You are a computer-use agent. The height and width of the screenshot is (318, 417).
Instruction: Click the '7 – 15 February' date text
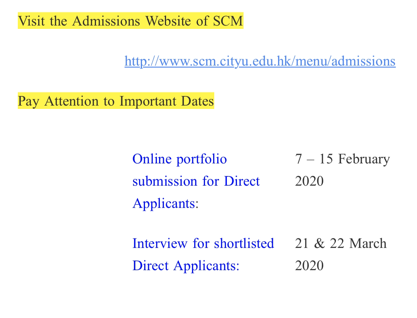pos(342,159)
